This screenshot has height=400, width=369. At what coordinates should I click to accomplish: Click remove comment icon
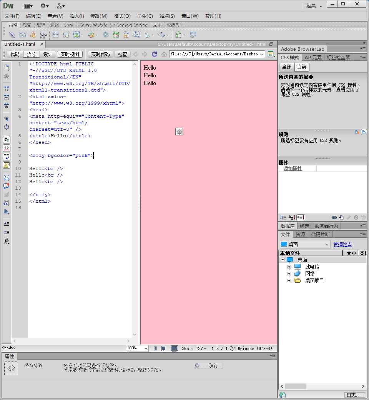click(7, 186)
